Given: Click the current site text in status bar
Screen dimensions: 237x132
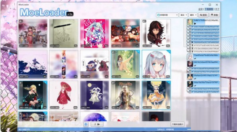Looking at the screenshot, I should click(165, 129).
